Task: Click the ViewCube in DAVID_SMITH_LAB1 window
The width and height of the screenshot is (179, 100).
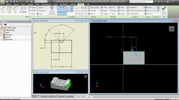Action: [x=171, y=29]
